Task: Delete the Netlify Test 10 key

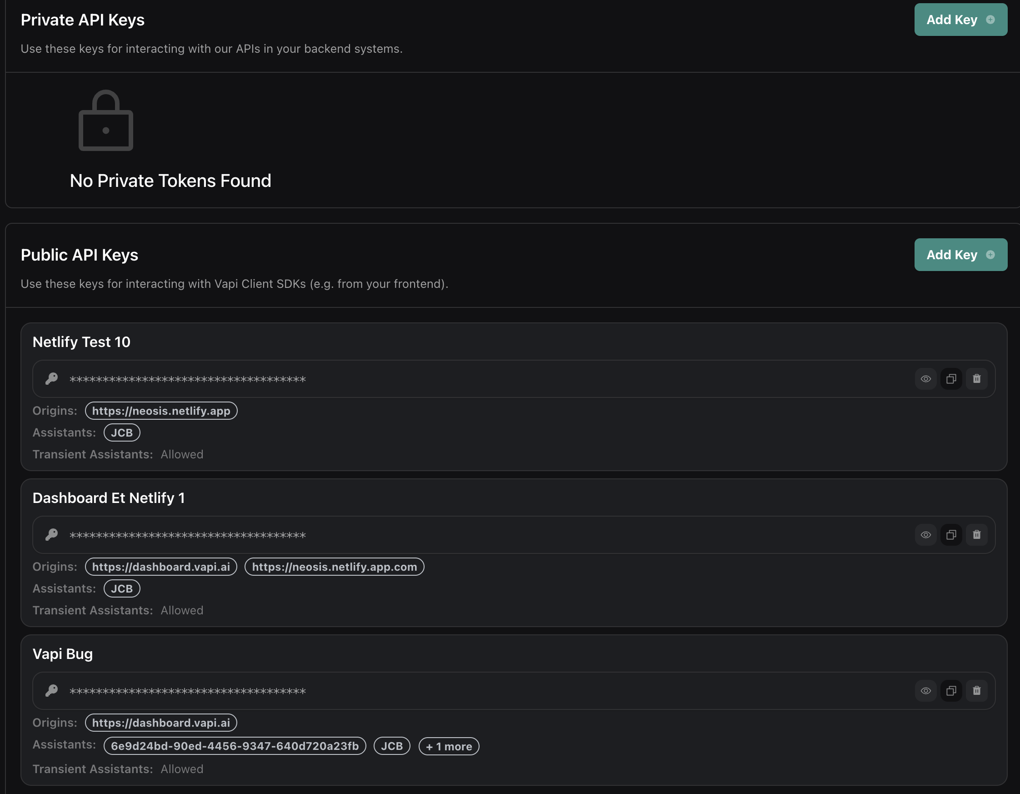Action: coord(976,378)
